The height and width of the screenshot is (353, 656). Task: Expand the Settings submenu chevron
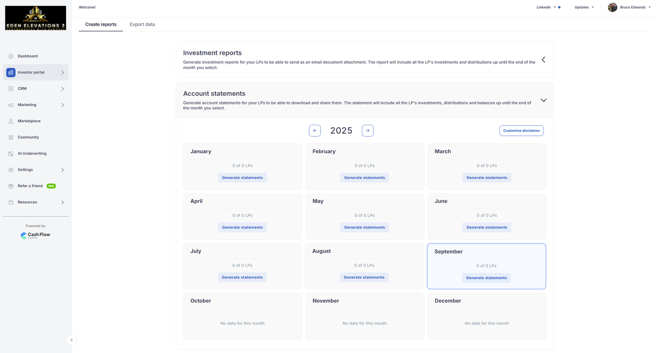pyautogui.click(x=62, y=170)
